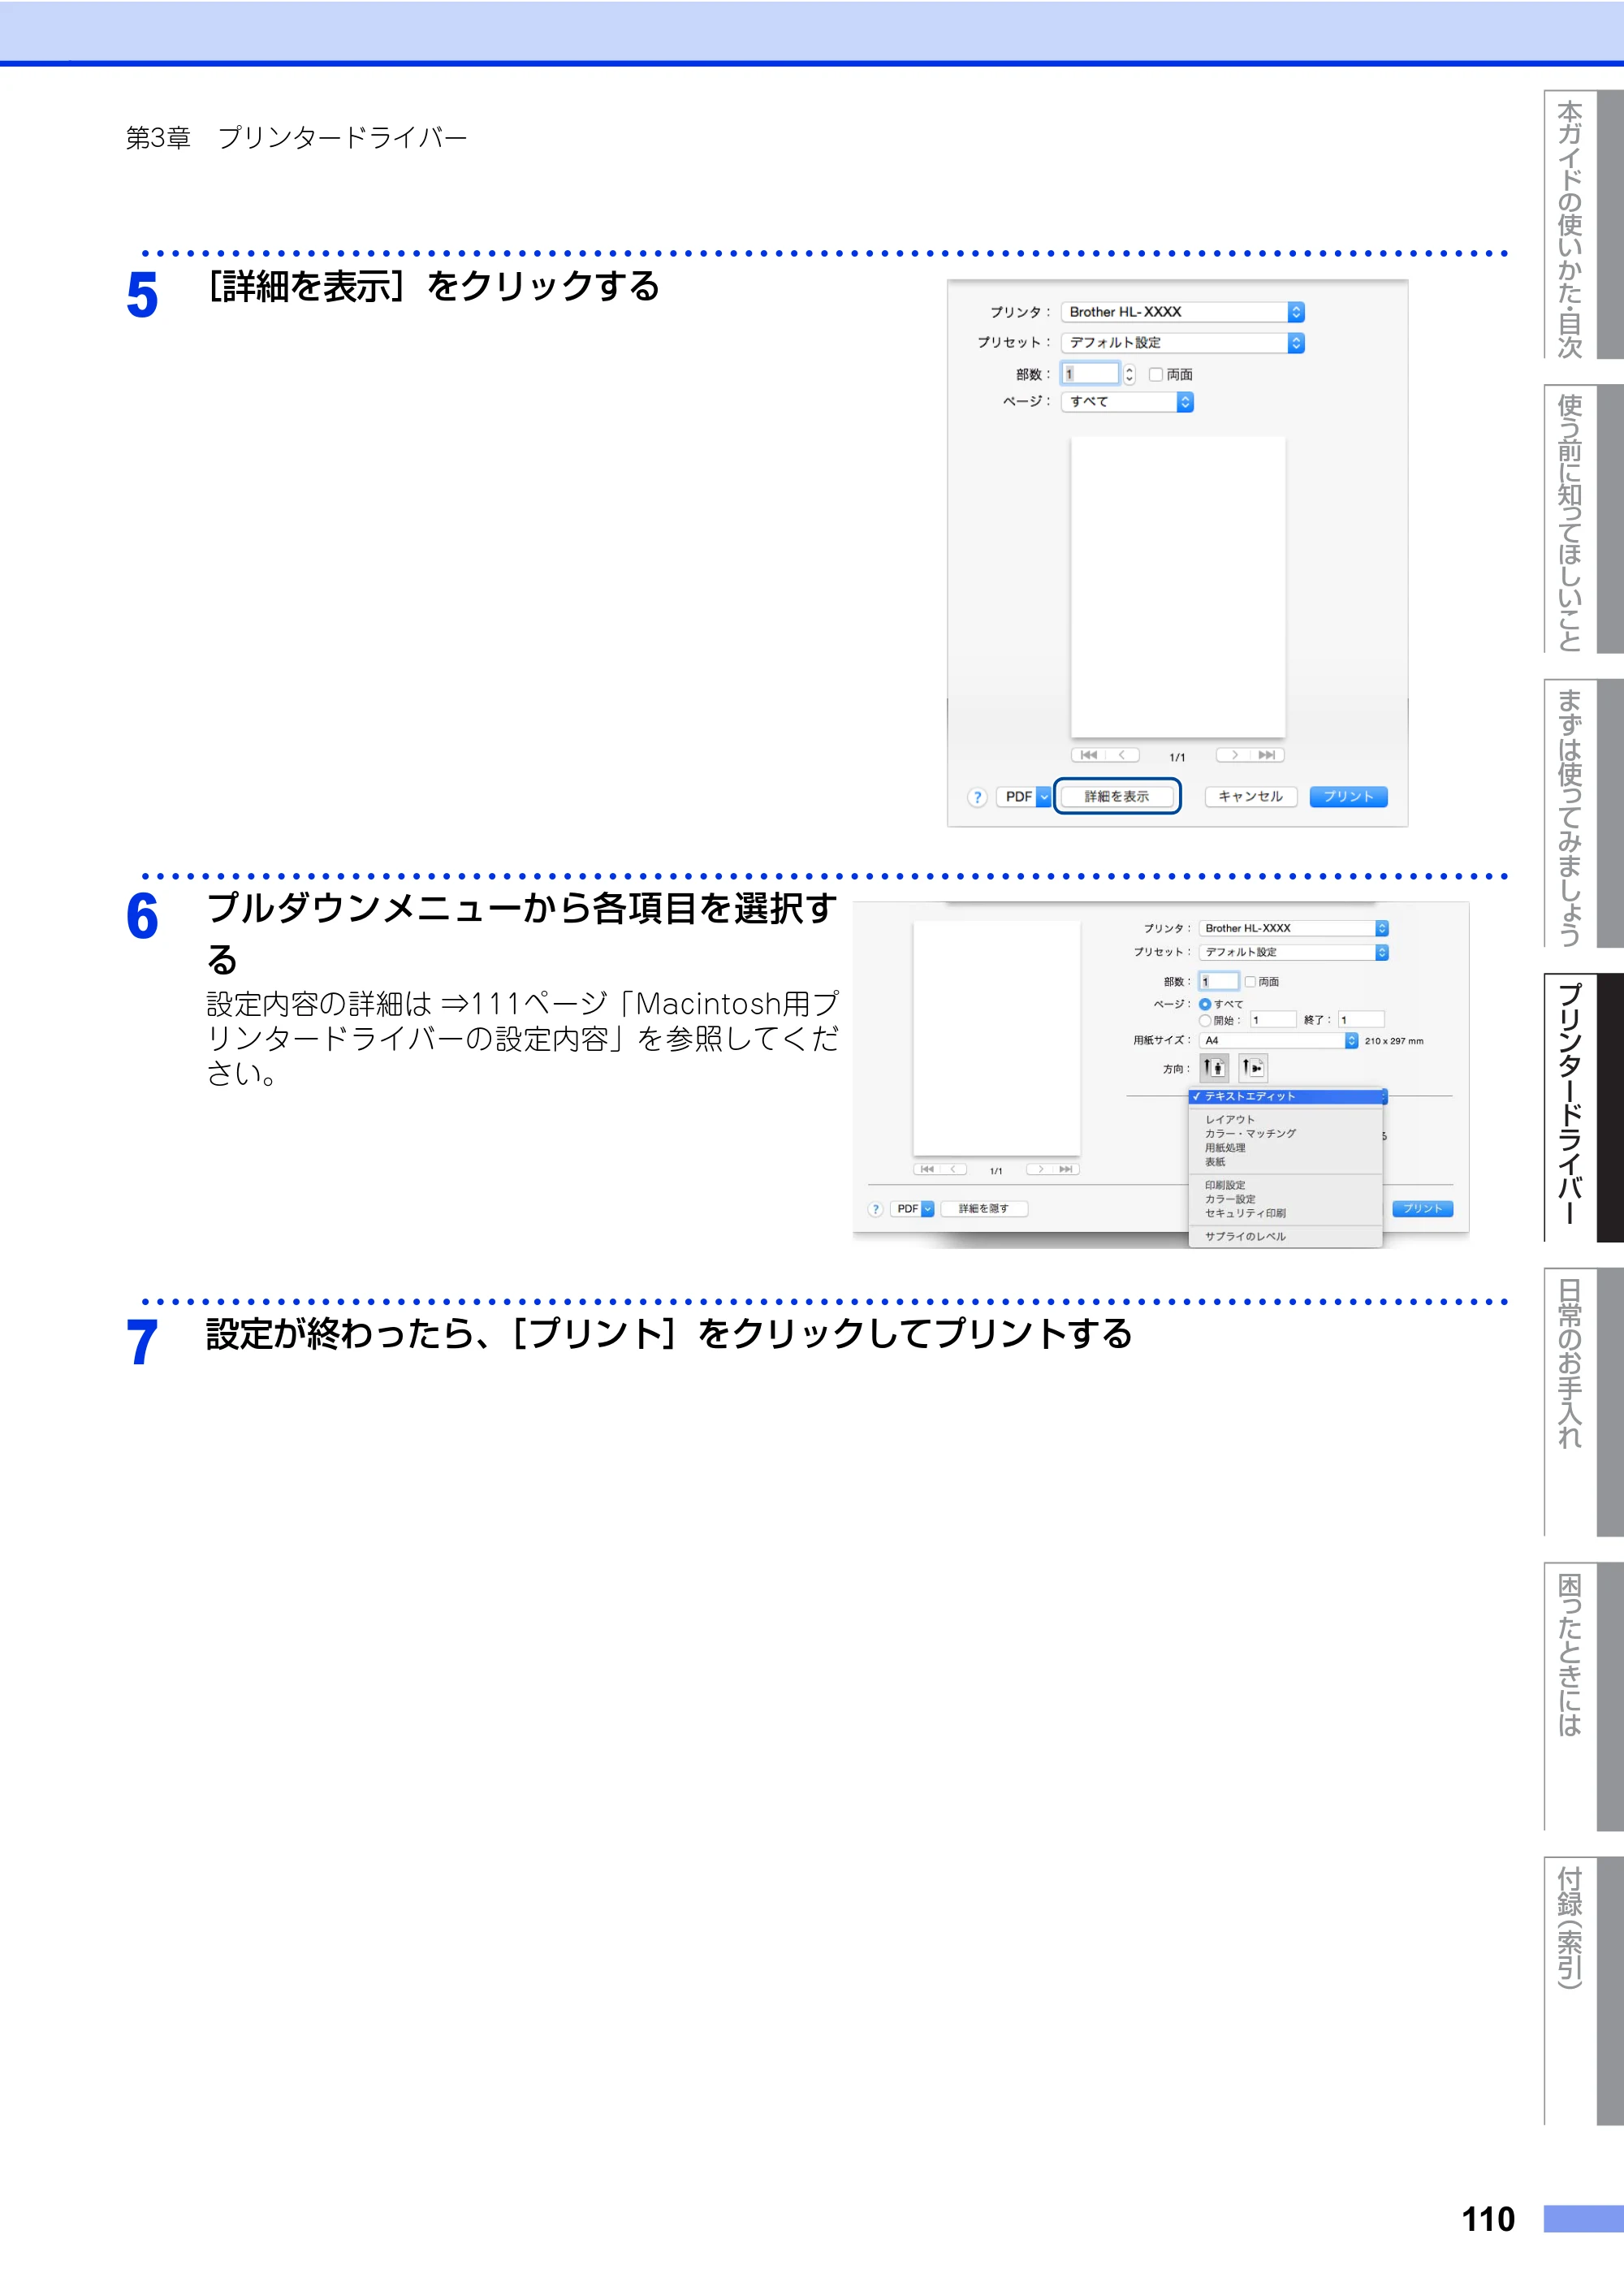Go to previous page preview in step 5 dialog

(1123, 755)
